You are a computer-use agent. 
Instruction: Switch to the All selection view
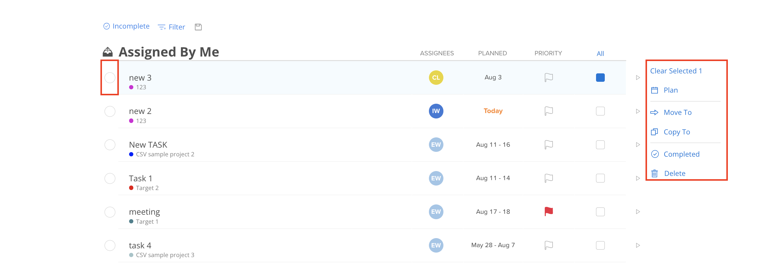600,53
